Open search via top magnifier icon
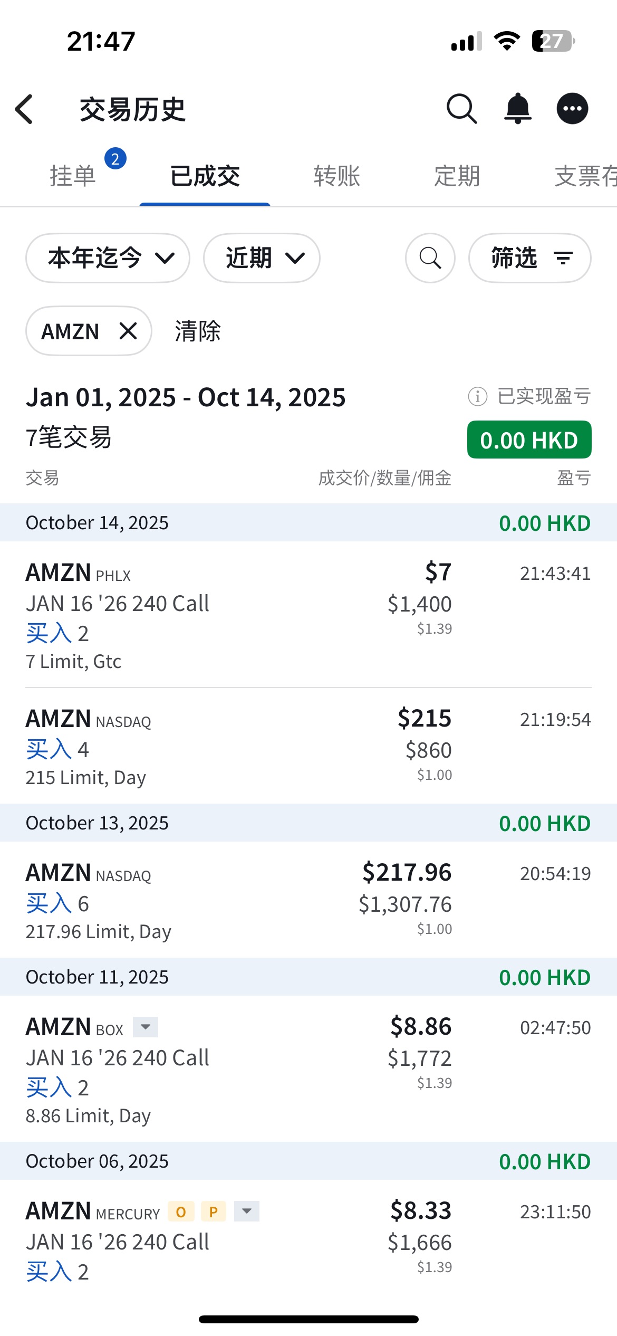This screenshot has width=617, height=1336. pyautogui.click(x=461, y=109)
